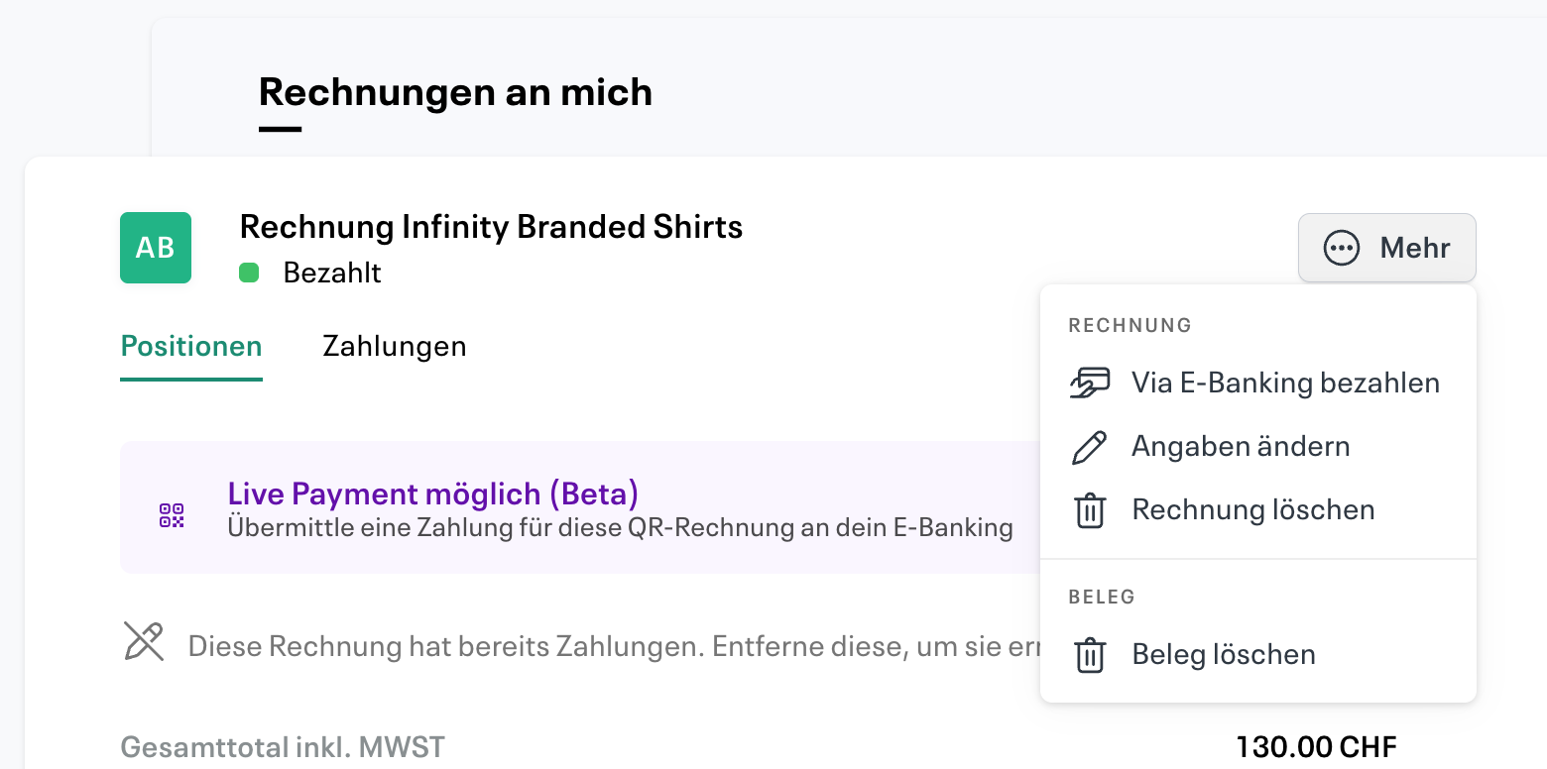Select the Positionen tab
1547x769 pixels.
[190, 346]
